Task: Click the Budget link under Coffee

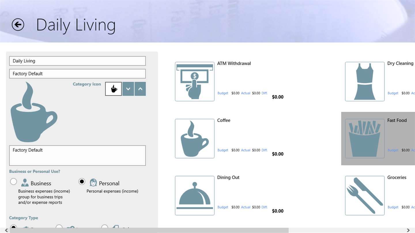Action: pyautogui.click(x=223, y=150)
